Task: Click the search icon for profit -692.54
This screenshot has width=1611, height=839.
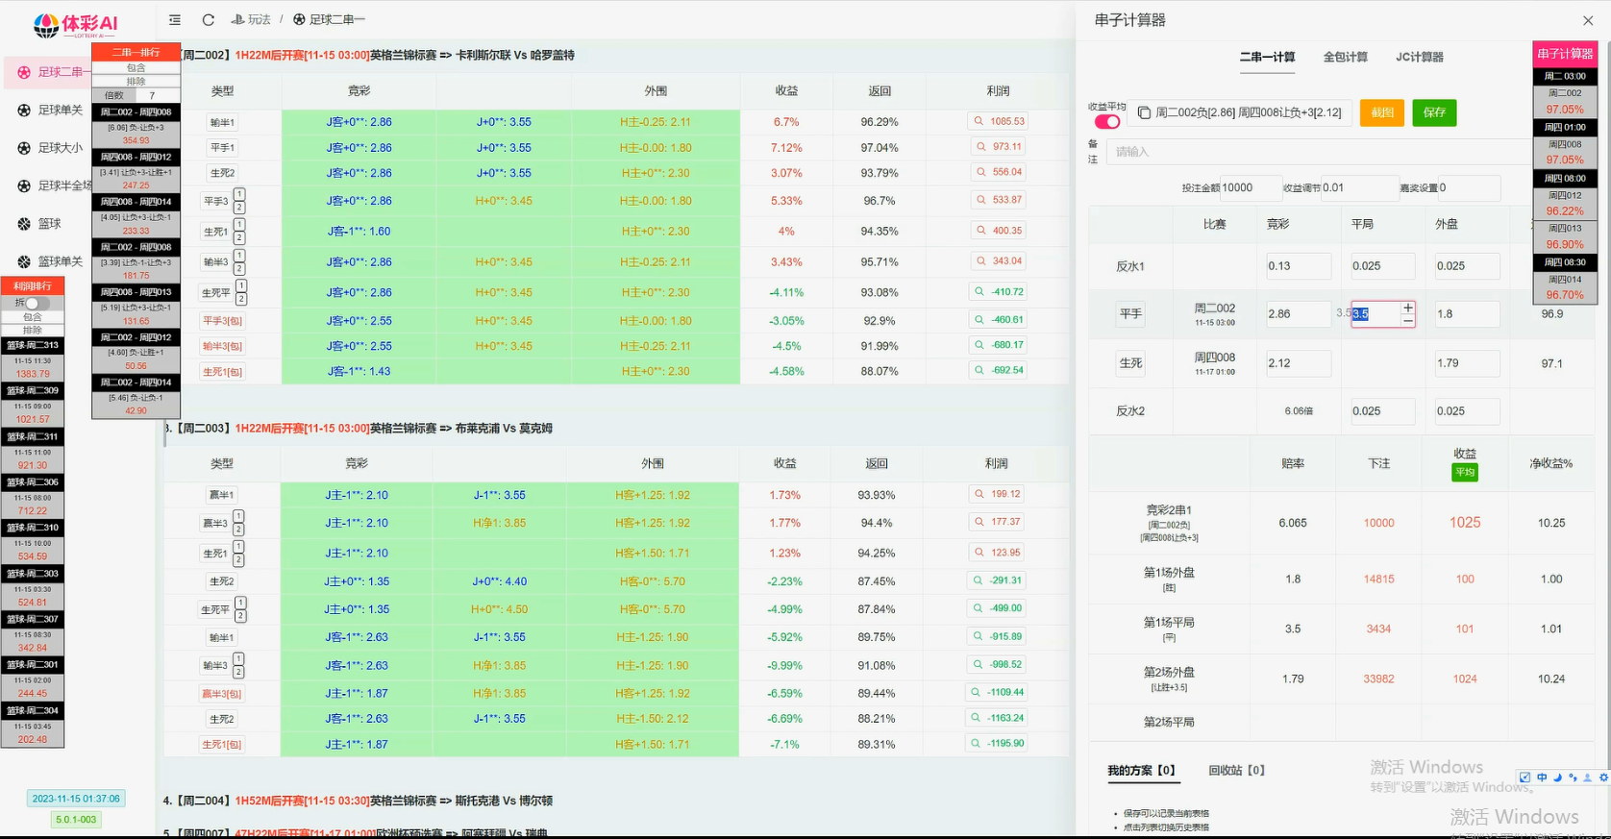Action: pos(979,370)
